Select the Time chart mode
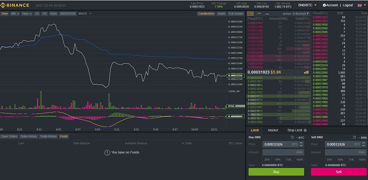Viewport: 368px width, 180px height. (5, 13)
